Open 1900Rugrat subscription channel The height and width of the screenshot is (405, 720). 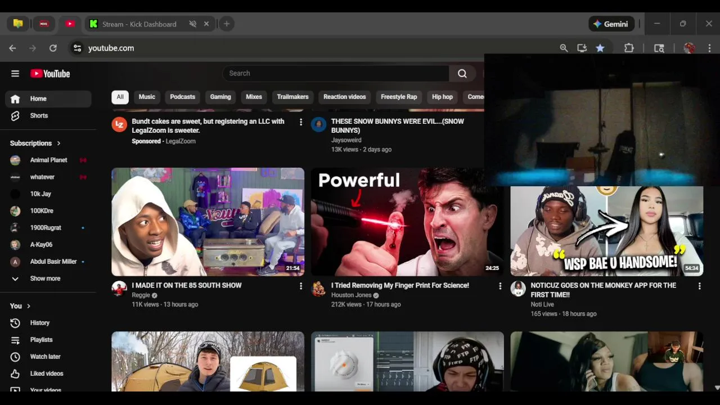coord(48,228)
